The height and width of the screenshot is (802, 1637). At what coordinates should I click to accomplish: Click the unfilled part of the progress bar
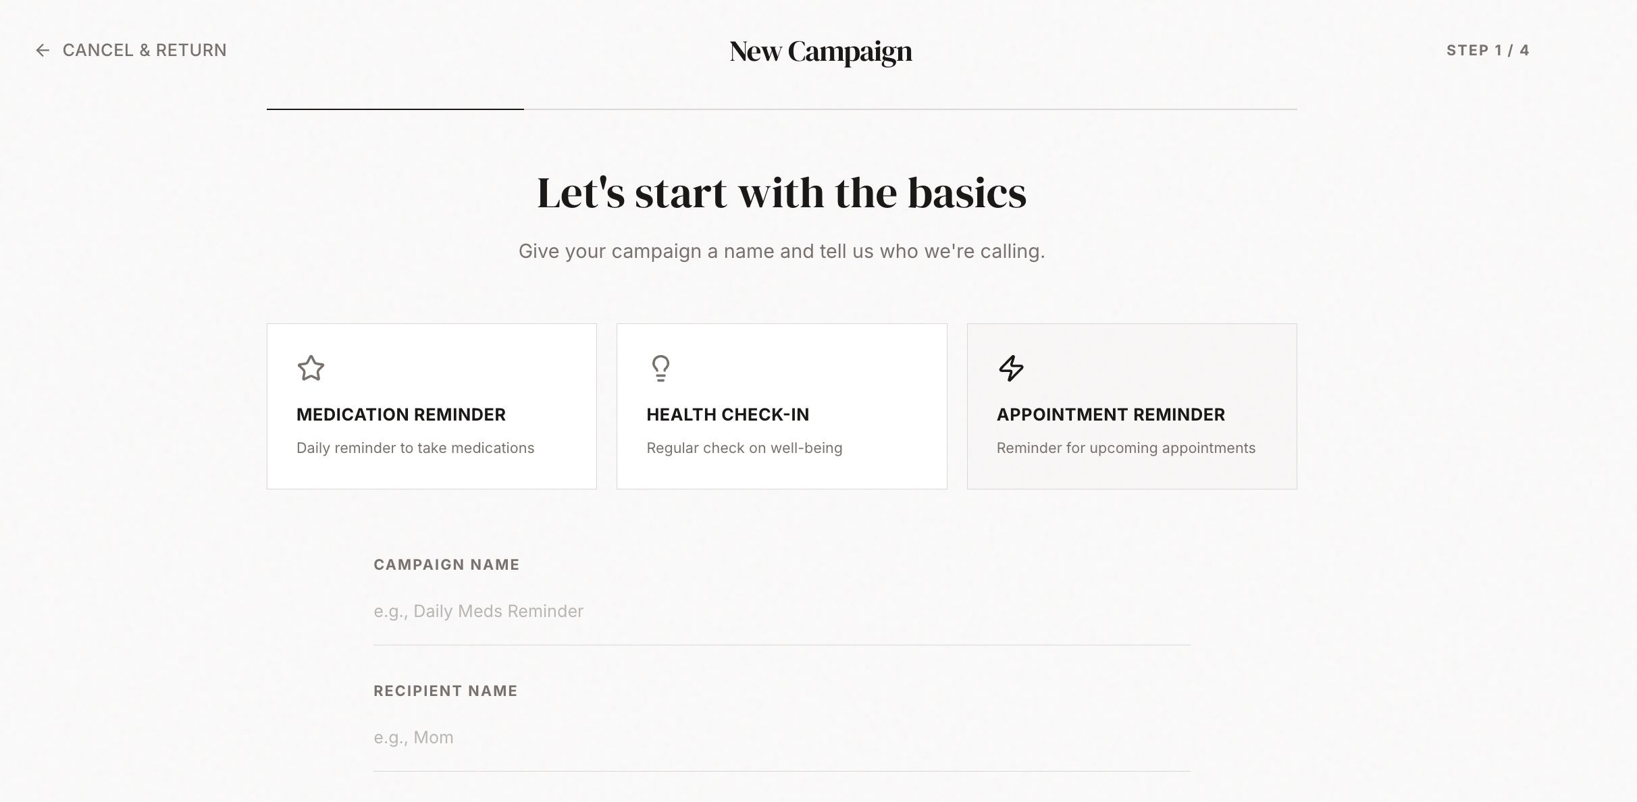[910, 109]
